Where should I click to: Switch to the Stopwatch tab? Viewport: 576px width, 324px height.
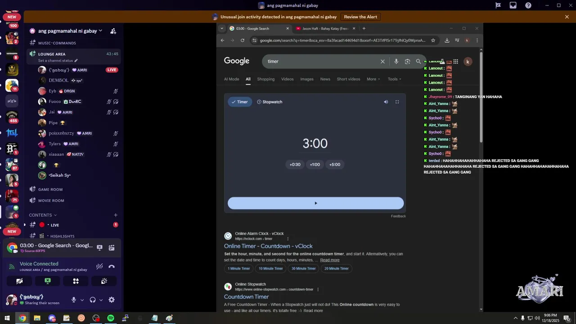(270, 102)
